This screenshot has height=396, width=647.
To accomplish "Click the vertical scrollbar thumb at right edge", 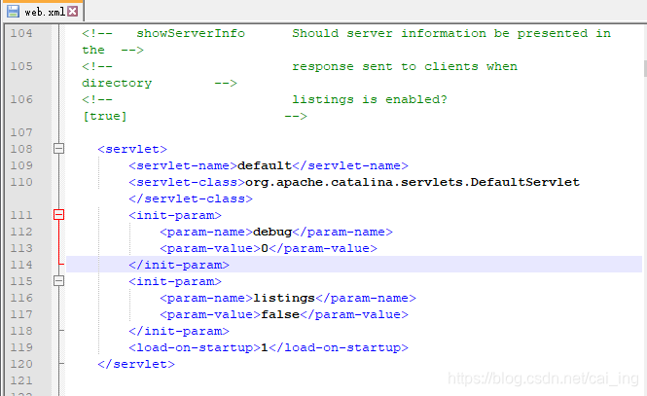I will click(645, 68).
